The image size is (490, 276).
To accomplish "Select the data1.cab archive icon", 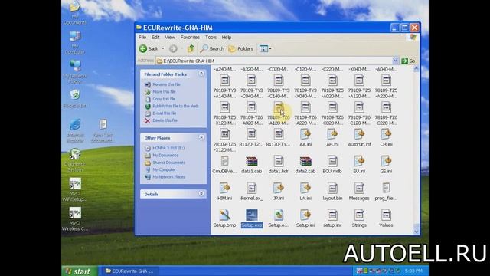I will point(252,162).
